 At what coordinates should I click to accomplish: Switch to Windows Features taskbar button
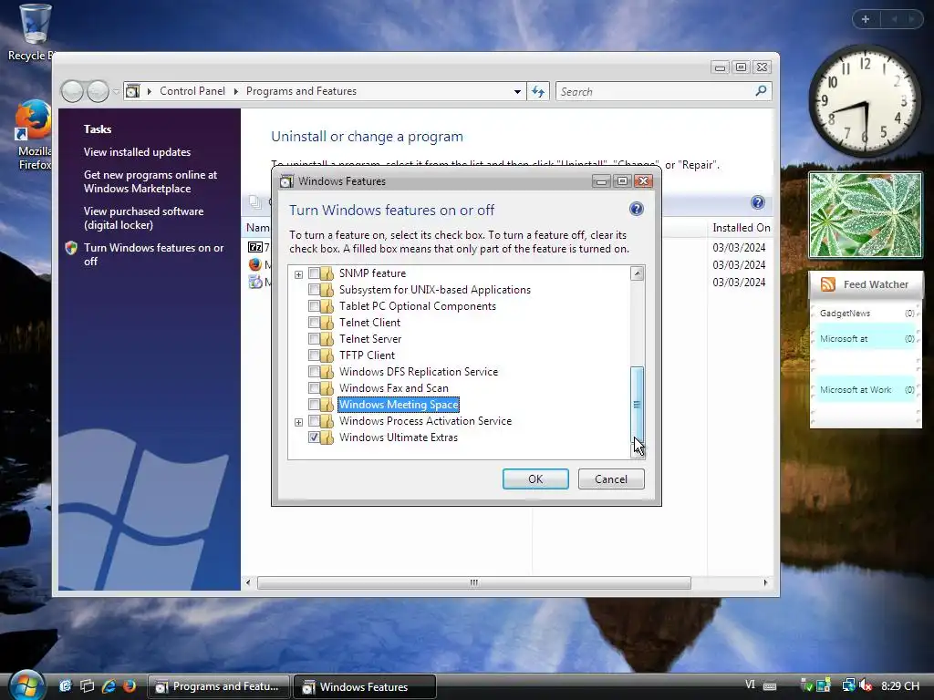[x=365, y=686]
